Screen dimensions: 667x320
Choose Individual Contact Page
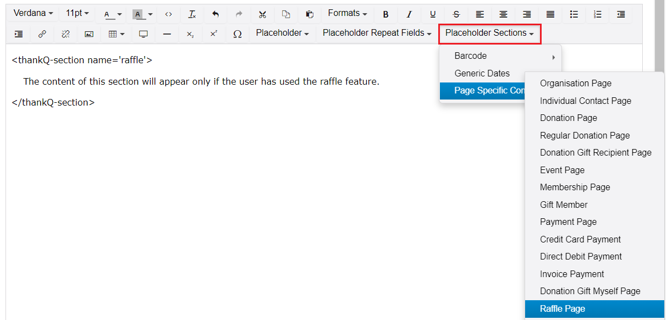594,101
